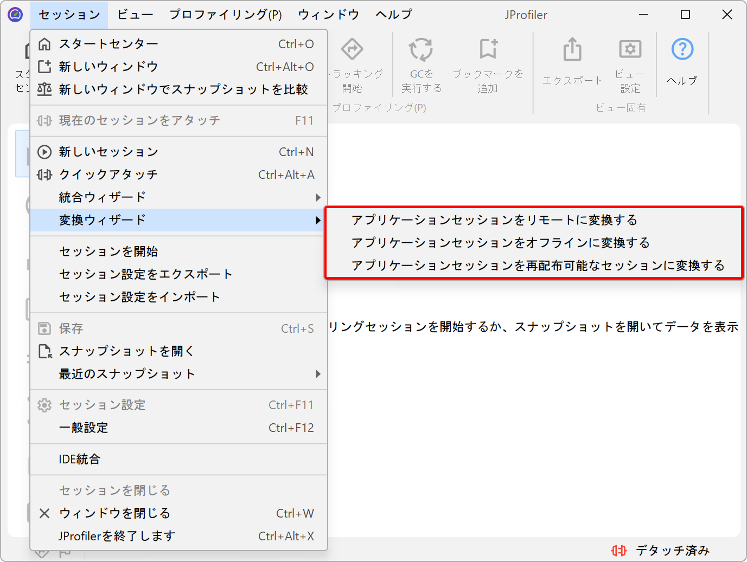Click the デタッチ済み status indicator
This screenshot has height=562, width=747.
(661, 551)
